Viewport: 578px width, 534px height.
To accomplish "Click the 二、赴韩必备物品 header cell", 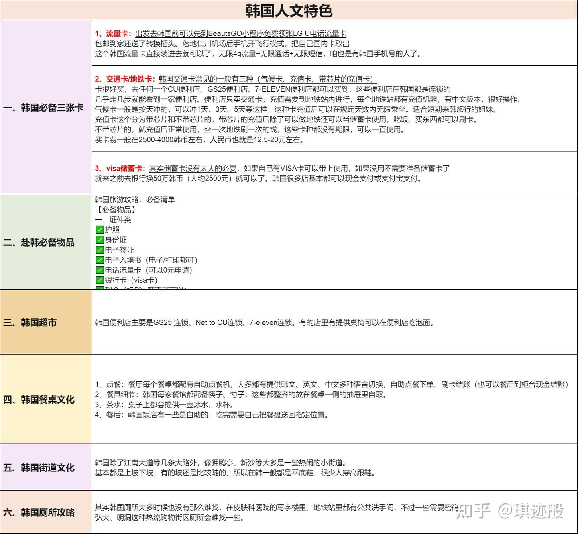I will (46, 242).
